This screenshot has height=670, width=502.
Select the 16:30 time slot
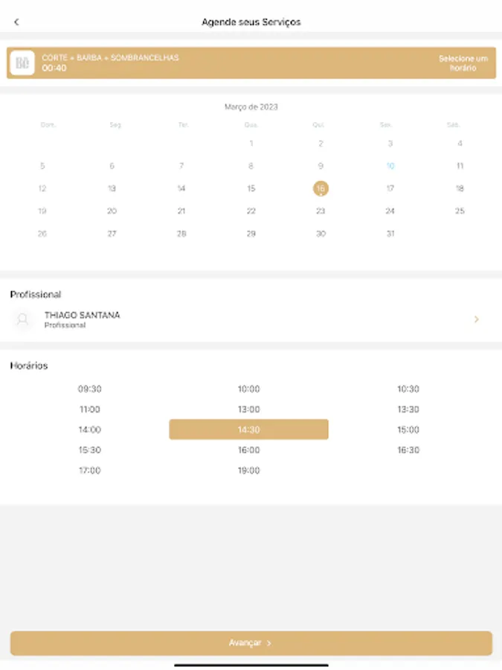[408, 450]
